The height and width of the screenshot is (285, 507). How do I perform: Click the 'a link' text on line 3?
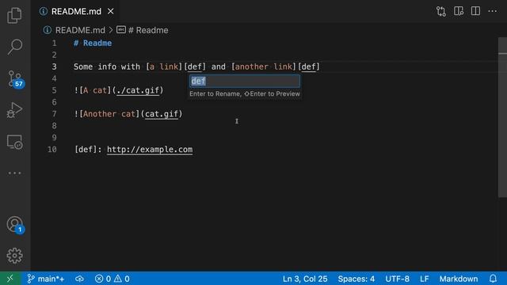(x=164, y=66)
